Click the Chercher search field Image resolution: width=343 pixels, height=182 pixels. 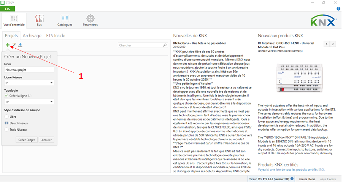(x=143, y=45)
